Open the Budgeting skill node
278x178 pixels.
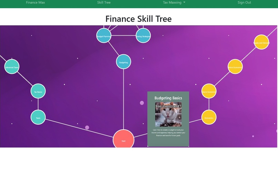point(123,62)
